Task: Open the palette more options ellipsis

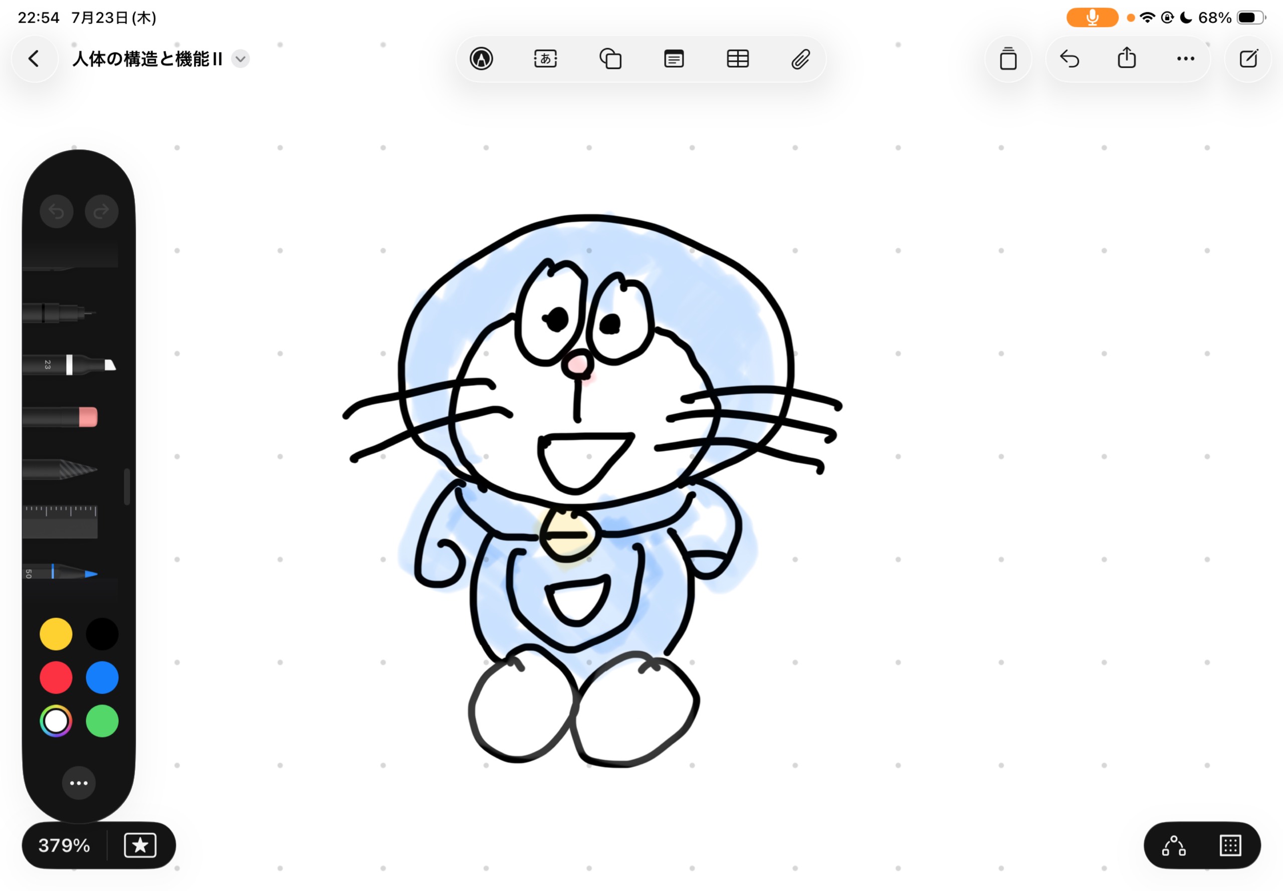Action: (79, 783)
